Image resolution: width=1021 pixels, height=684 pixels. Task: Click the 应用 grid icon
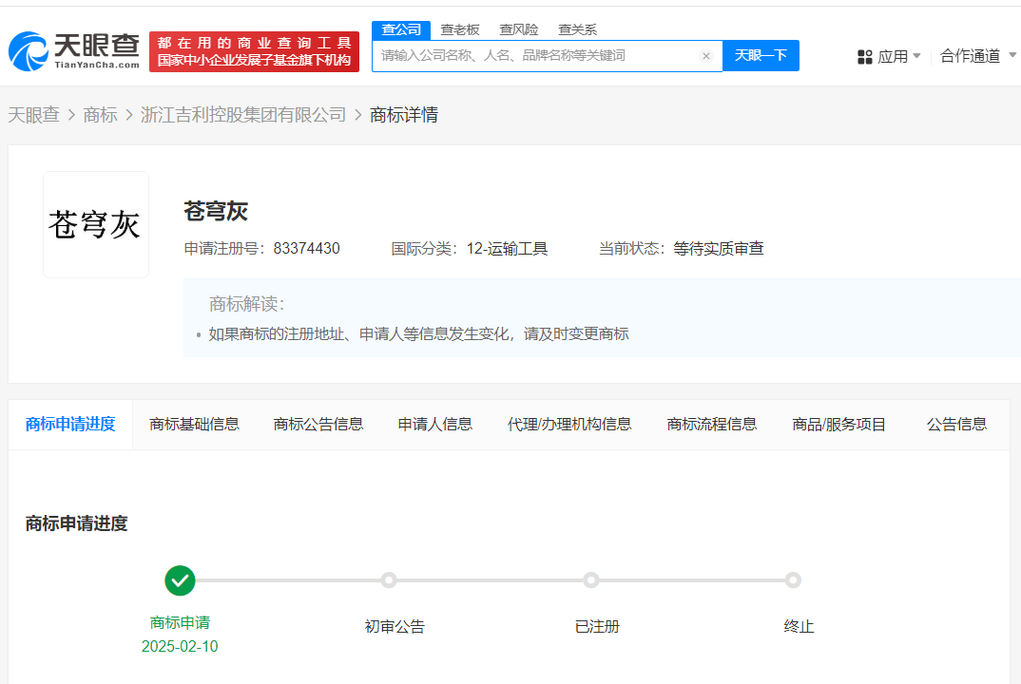point(865,57)
